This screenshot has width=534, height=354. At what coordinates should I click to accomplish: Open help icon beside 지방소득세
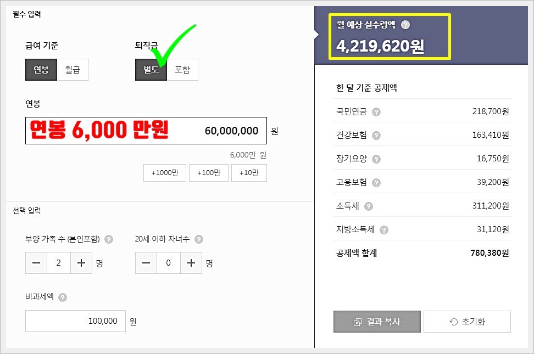384,230
